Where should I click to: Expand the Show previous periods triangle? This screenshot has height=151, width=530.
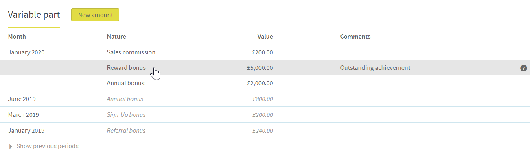click(x=11, y=146)
